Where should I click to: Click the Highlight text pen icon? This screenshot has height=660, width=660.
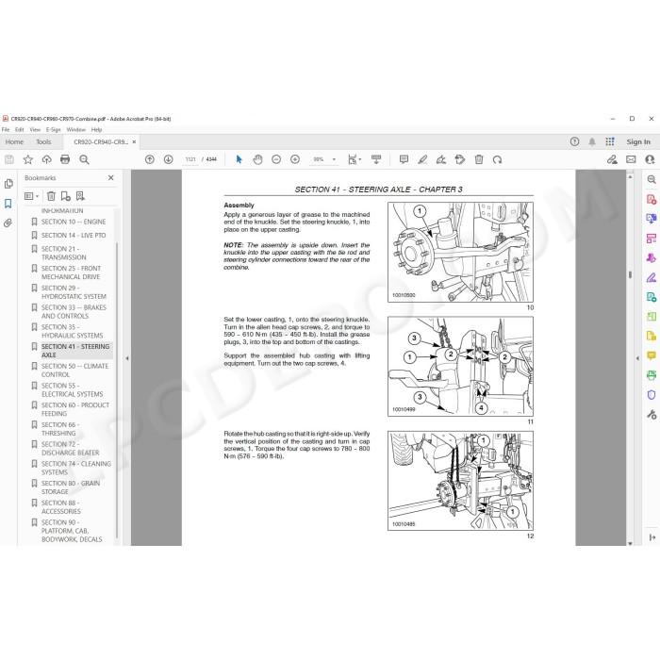[422, 159]
